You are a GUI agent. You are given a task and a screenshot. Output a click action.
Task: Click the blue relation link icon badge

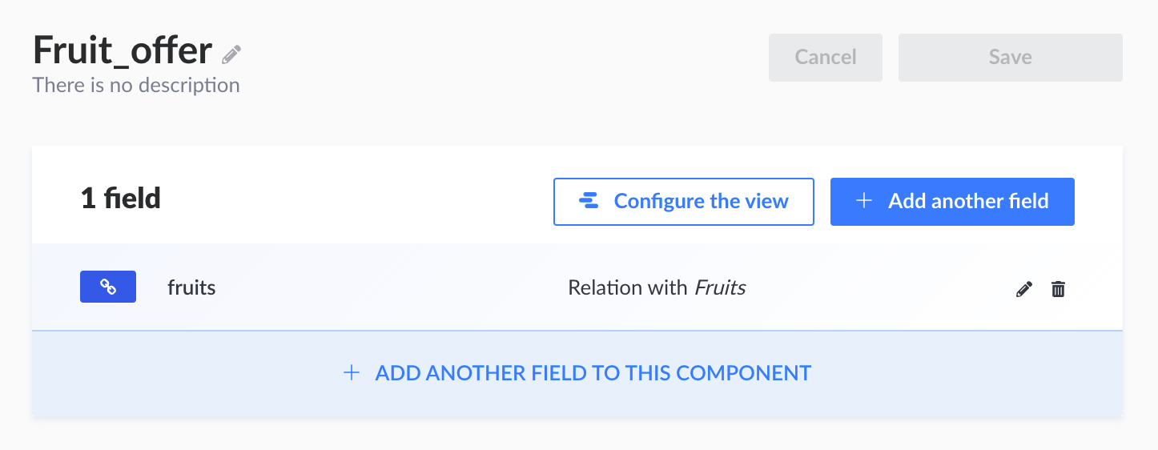(108, 287)
